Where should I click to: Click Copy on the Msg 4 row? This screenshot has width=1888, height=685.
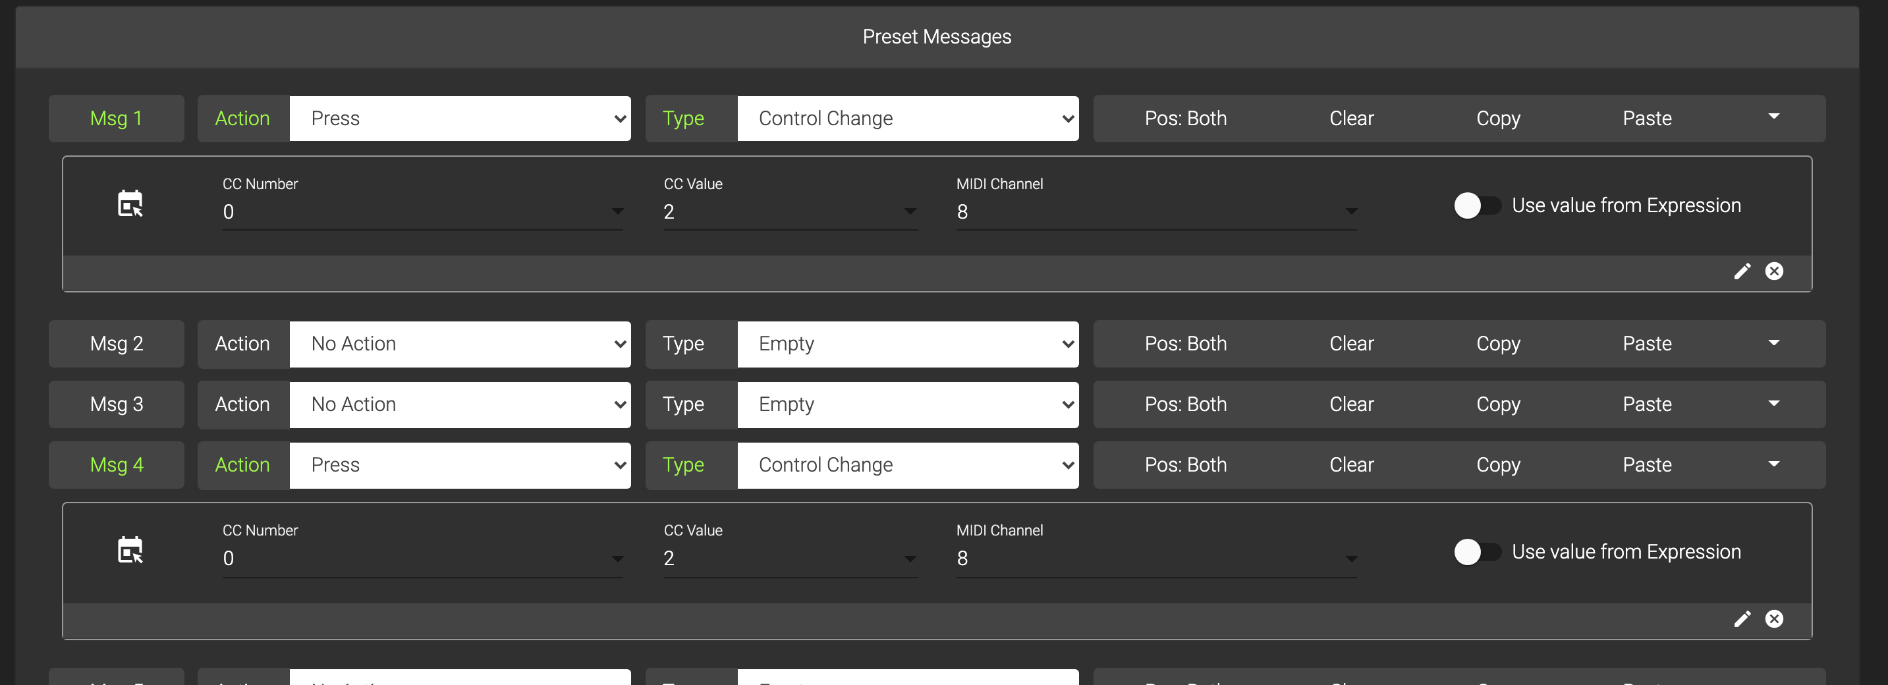(x=1497, y=465)
